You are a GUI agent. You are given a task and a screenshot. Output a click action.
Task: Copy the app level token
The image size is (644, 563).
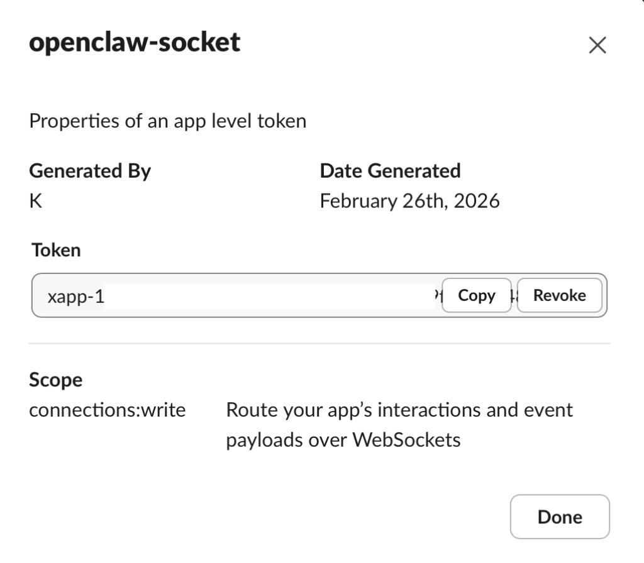pos(476,295)
